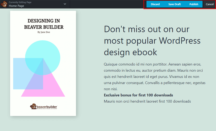216x131 pixels.
Task: Select the 'Quisque commodo' paragraph text
Action: coord(155,77)
